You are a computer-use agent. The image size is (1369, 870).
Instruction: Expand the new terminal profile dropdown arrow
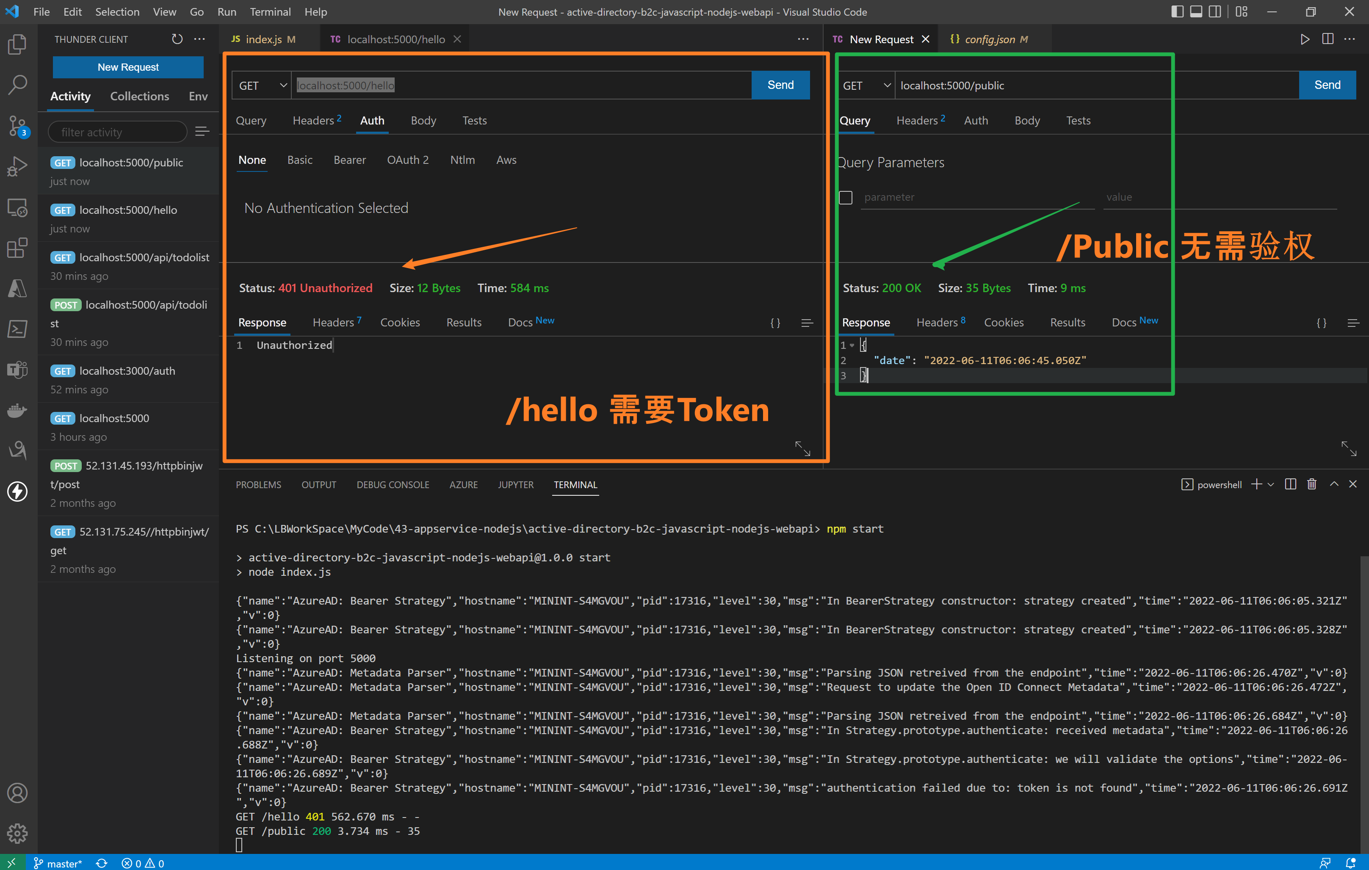coord(1271,484)
